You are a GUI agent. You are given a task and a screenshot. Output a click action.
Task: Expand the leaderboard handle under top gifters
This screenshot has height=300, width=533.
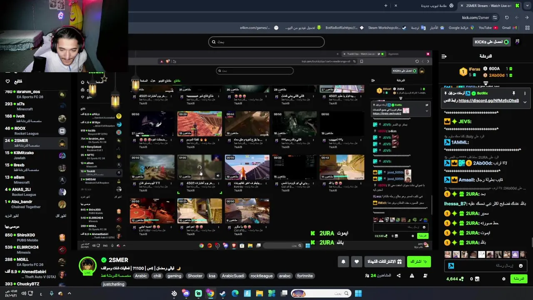[x=486, y=84]
